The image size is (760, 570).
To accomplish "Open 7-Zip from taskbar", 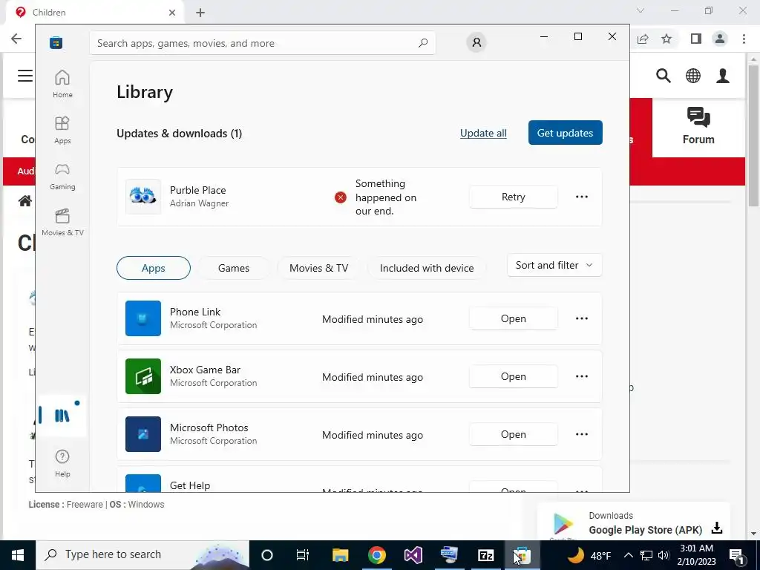I will point(485,555).
